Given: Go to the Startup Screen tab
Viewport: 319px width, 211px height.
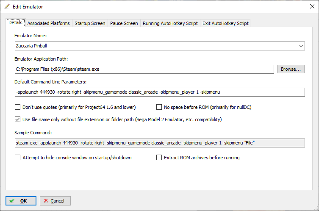Looking at the screenshot, I should 90,23.
